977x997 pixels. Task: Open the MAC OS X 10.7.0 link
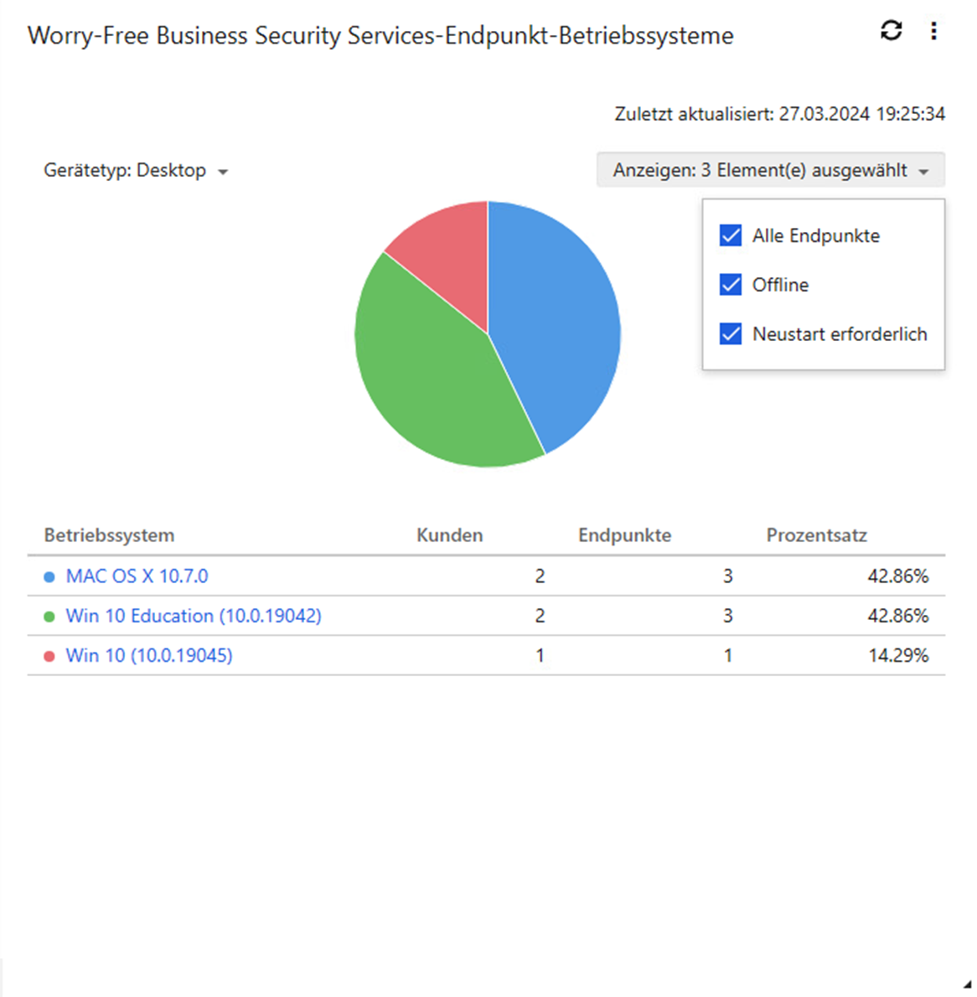tap(137, 576)
